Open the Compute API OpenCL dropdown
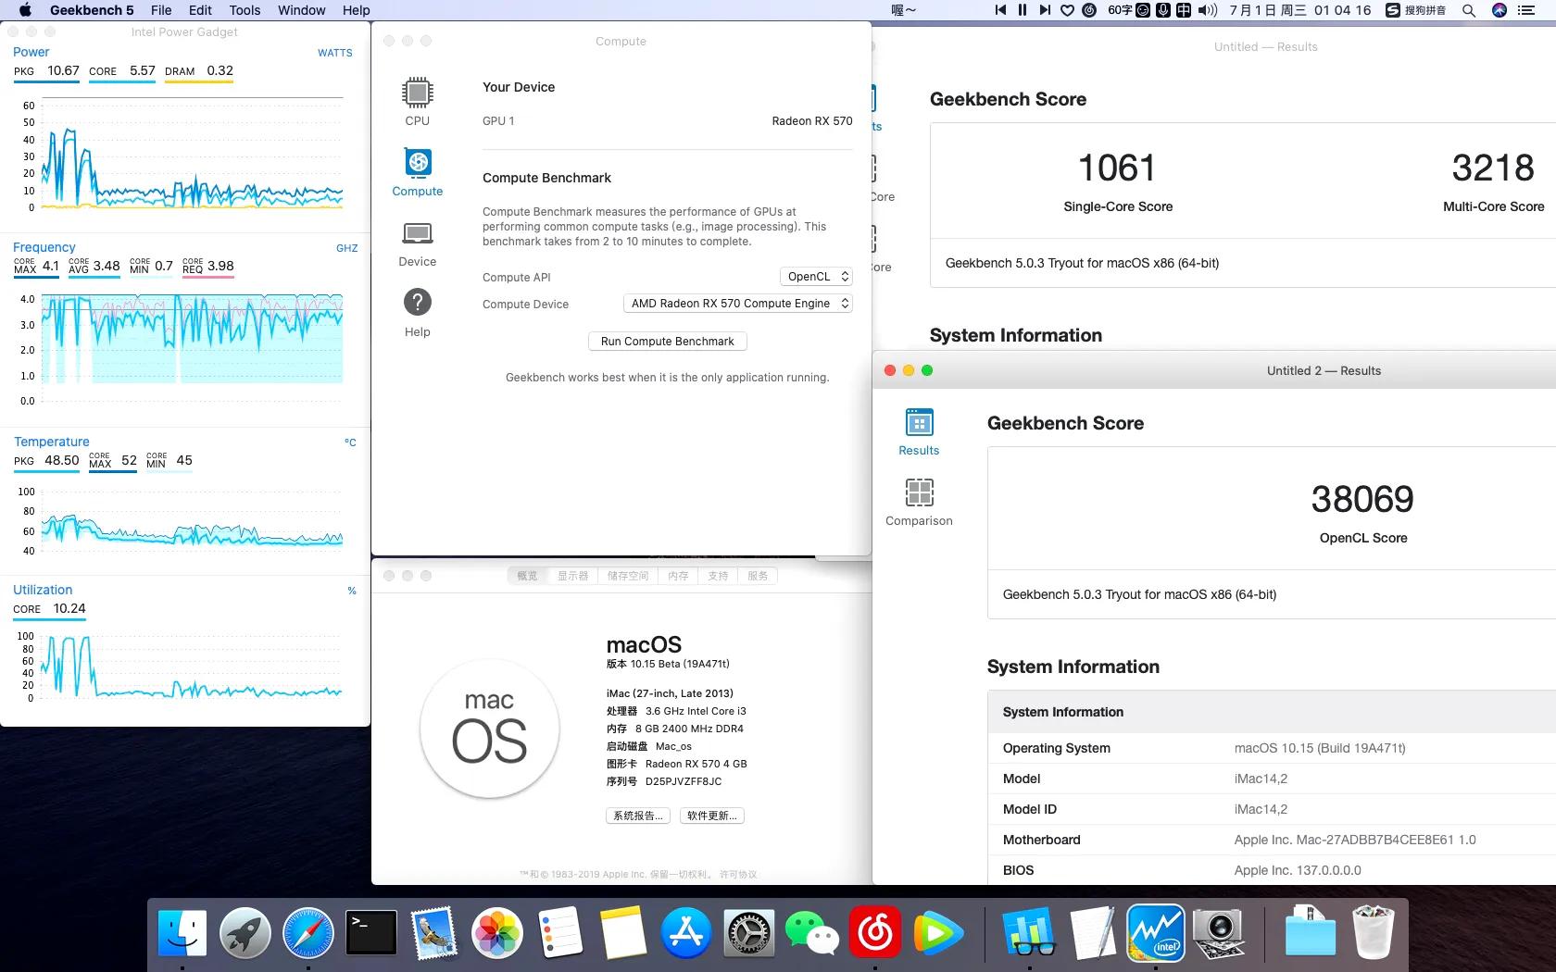This screenshot has height=972, width=1556. (x=816, y=277)
